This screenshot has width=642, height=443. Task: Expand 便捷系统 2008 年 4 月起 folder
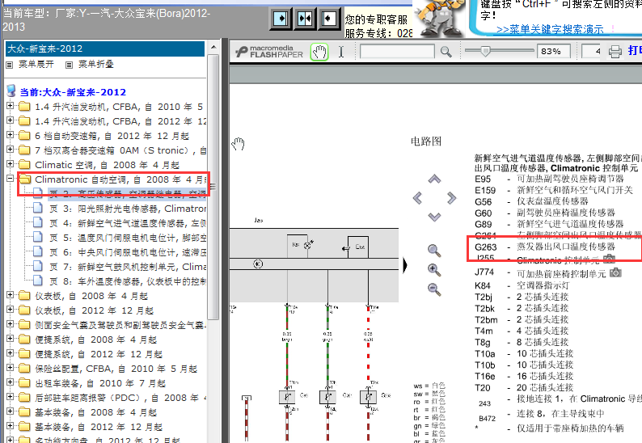point(10,339)
